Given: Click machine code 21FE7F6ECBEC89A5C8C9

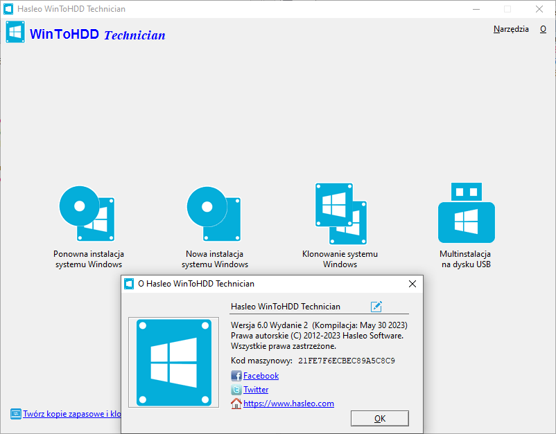Looking at the screenshot, I should click(347, 361).
